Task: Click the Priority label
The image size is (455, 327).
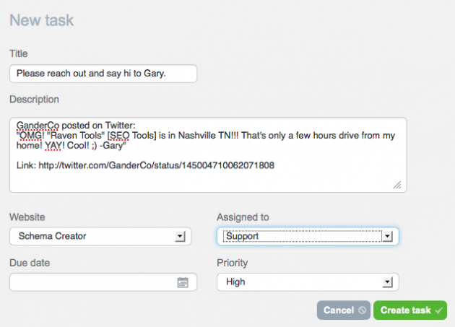Action: pos(232,263)
